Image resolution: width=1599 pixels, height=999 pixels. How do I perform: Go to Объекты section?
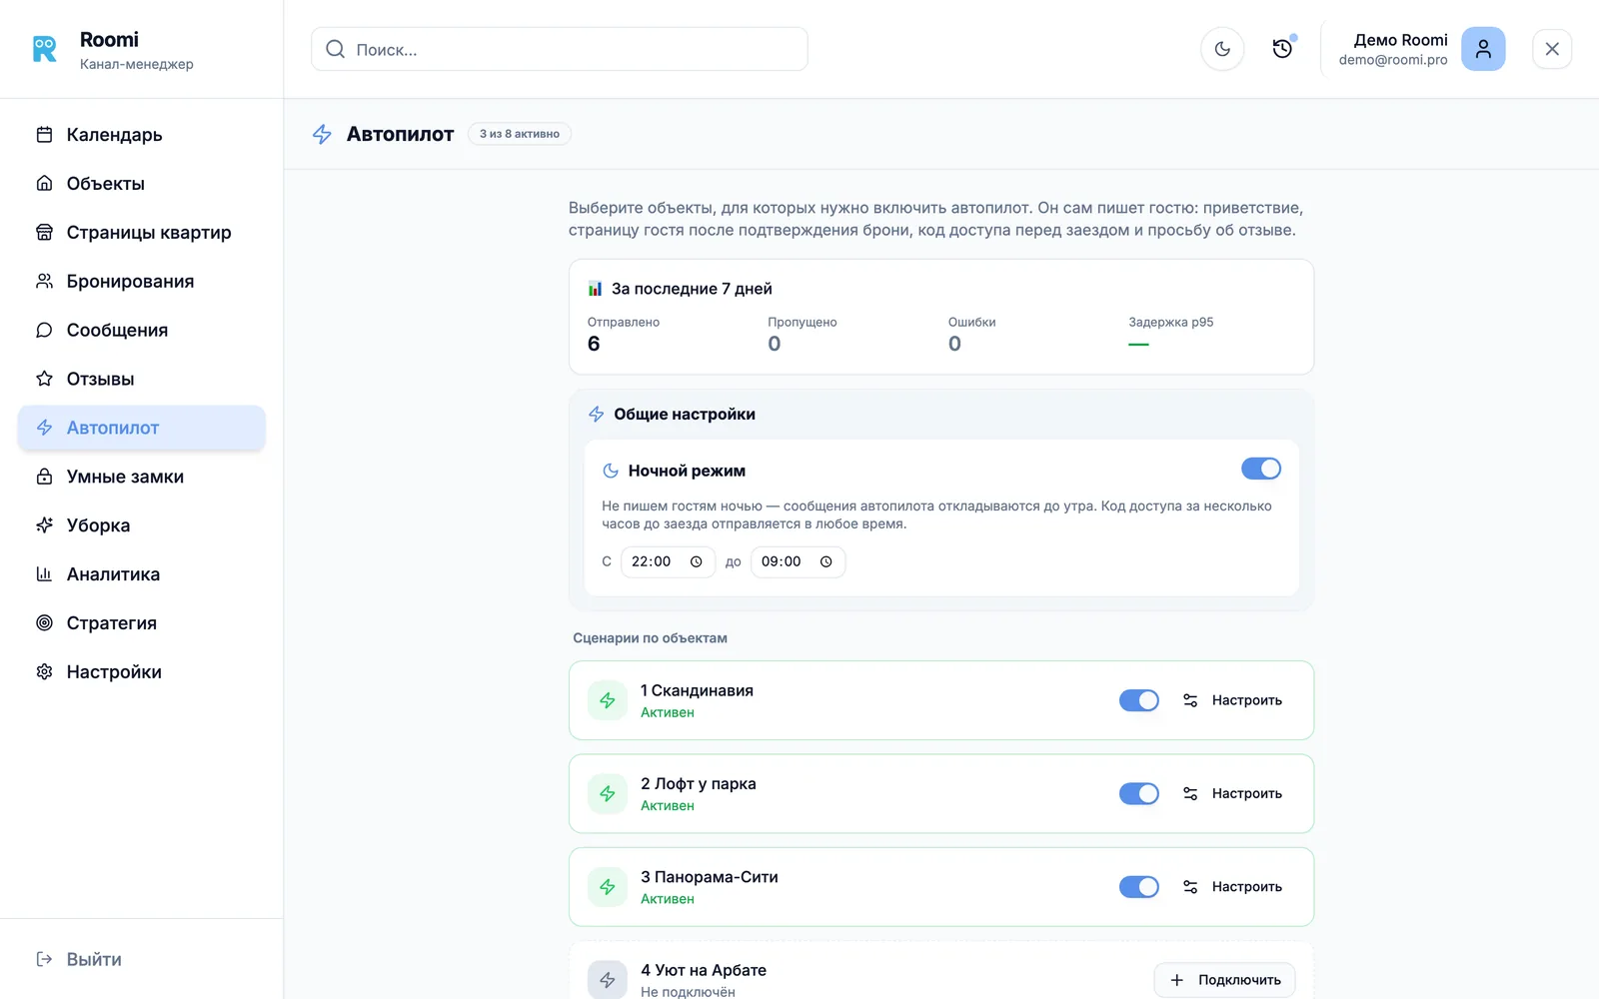[x=142, y=184]
